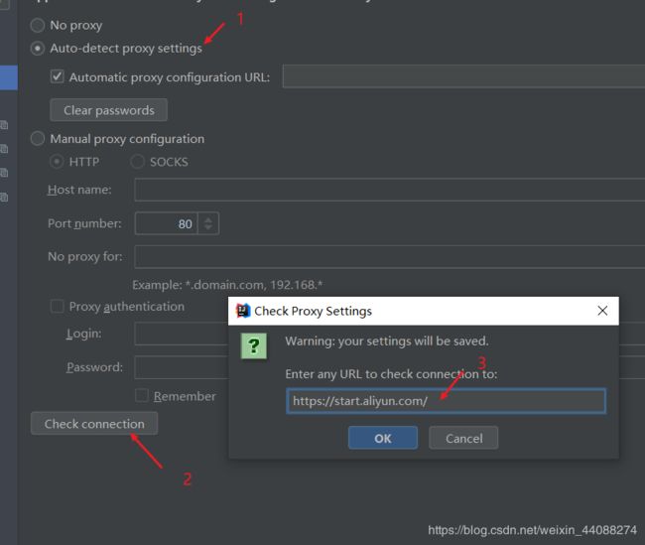
Task: Click the 'Example: *.domain.com, 192.168.*' hint text
Action: click(227, 285)
